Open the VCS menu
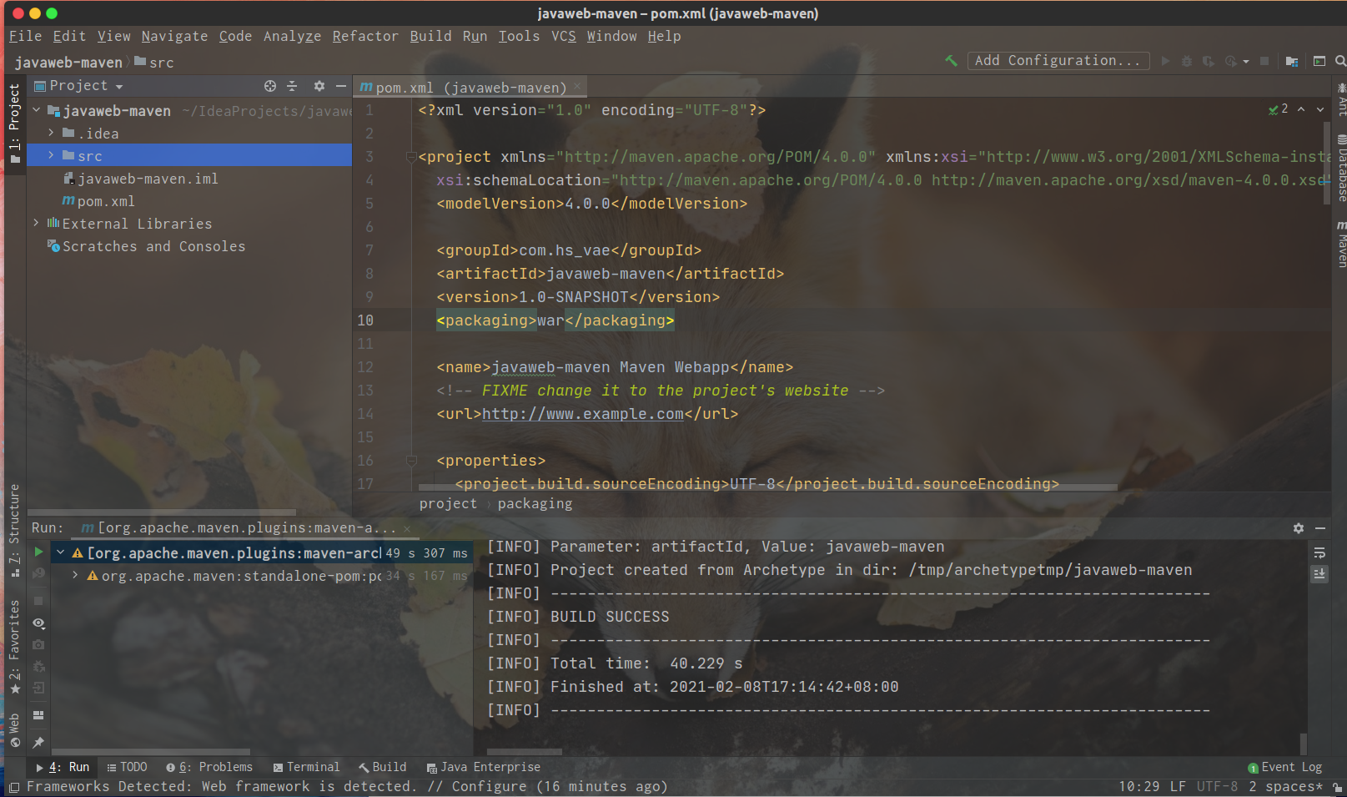1347x797 pixels. (564, 36)
